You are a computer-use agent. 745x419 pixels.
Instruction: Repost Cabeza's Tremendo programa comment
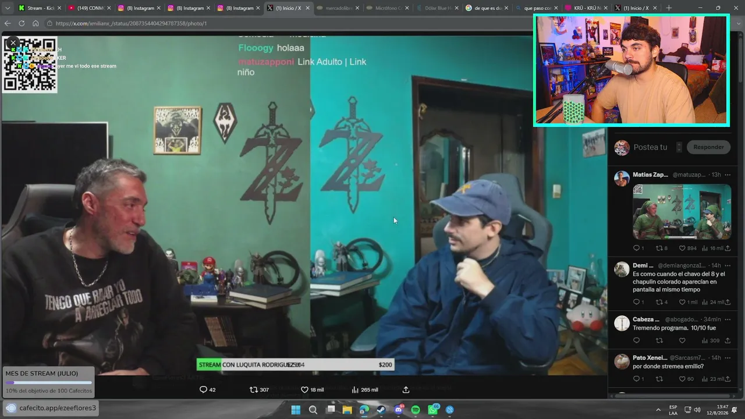tap(659, 340)
